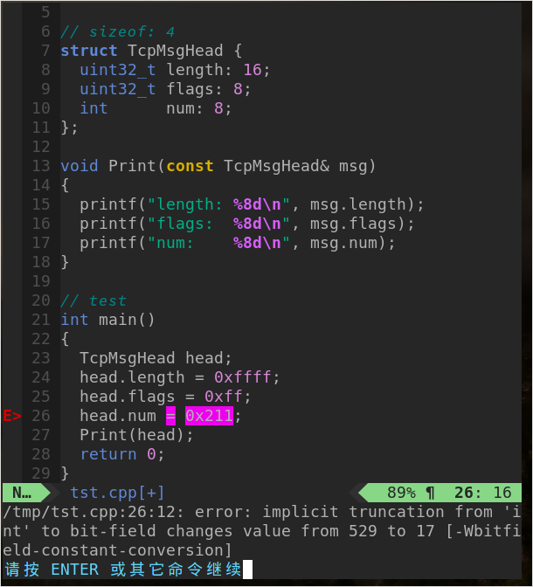Screen dimensions: 533x587
Task: Click the press ENTER to continue prompt
Action: click(122, 570)
